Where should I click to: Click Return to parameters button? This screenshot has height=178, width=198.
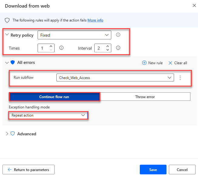(x=29, y=170)
